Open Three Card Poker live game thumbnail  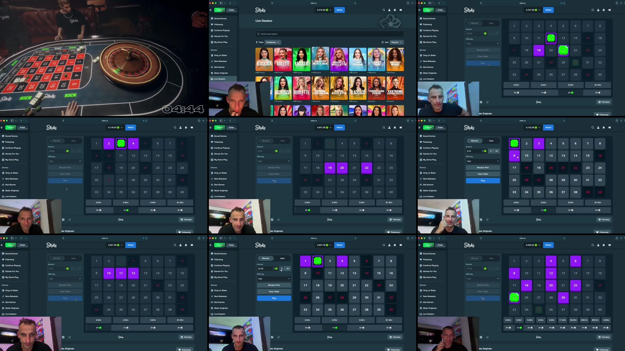376,88
